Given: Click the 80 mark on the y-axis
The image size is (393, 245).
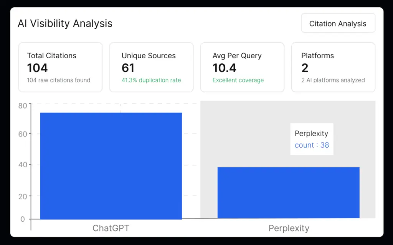Looking at the screenshot, I should pyautogui.click(x=22, y=105).
